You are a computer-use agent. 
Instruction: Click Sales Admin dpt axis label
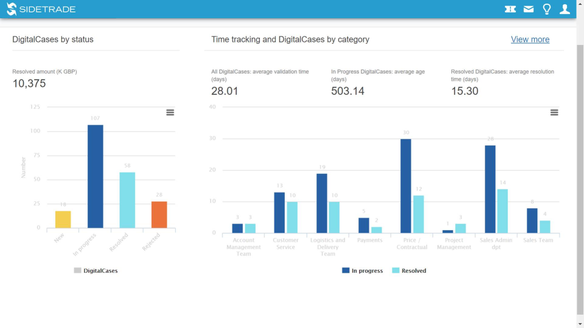point(496,244)
